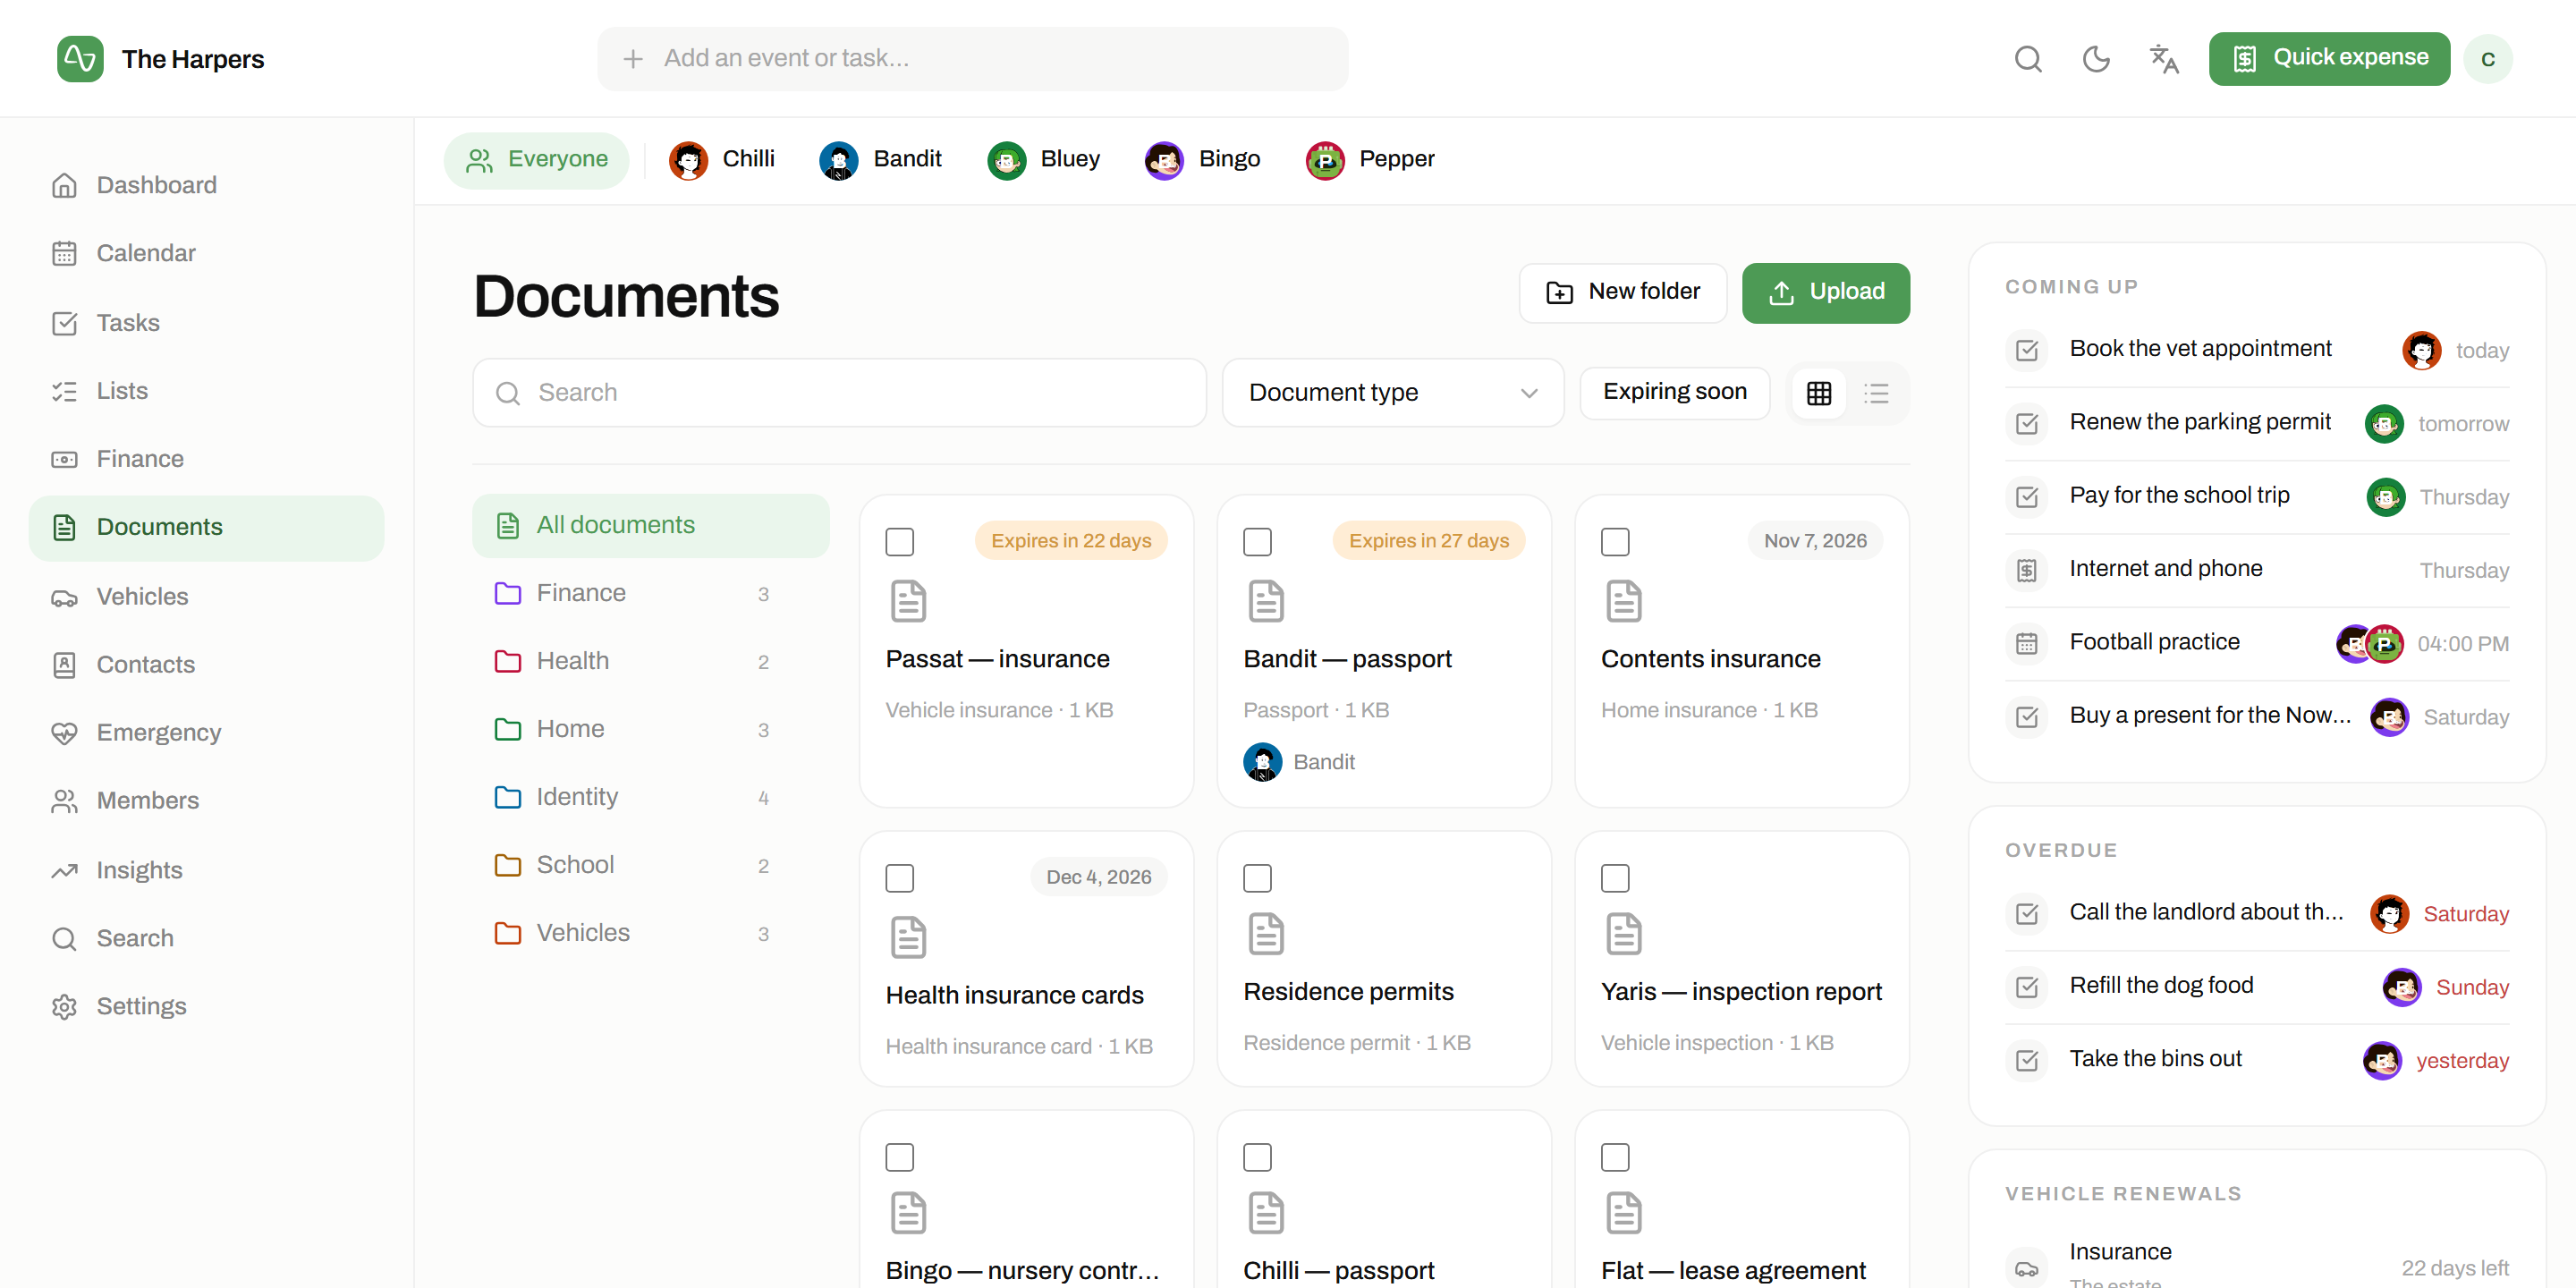Viewport: 2576px width, 1288px height.
Task: Filter by Bluey member
Action: 1043,160
